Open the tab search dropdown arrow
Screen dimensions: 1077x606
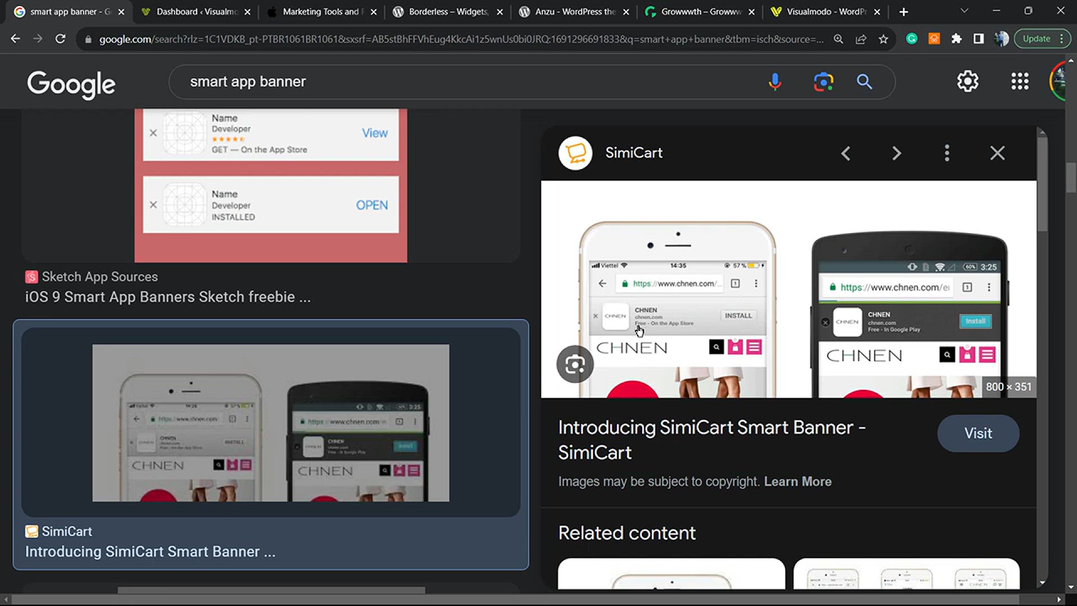pos(964,11)
